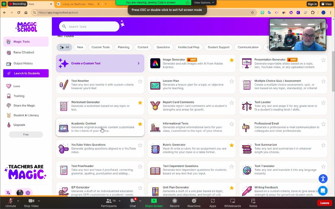
Task: Click the red Leave meeting button
Action: point(325,203)
